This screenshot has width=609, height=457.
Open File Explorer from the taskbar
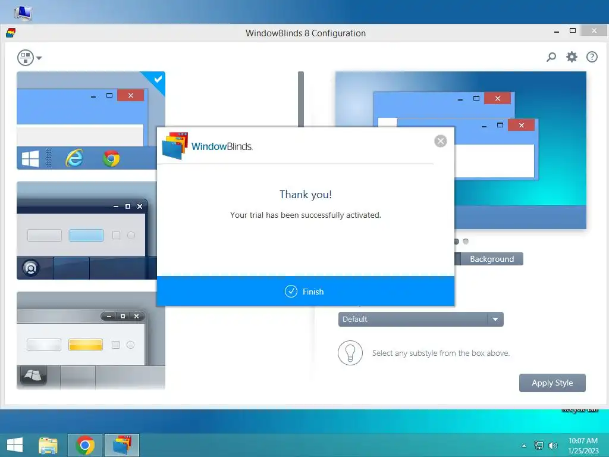pos(48,445)
